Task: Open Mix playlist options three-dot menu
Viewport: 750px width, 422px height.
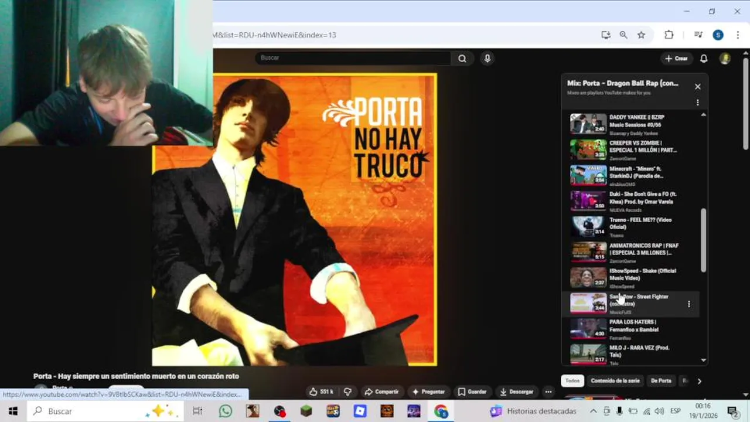Action: [697, 103]
